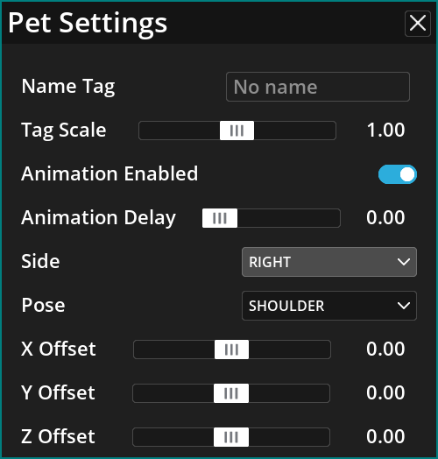Click the Animation Delay slider handle

pos(220,218)
